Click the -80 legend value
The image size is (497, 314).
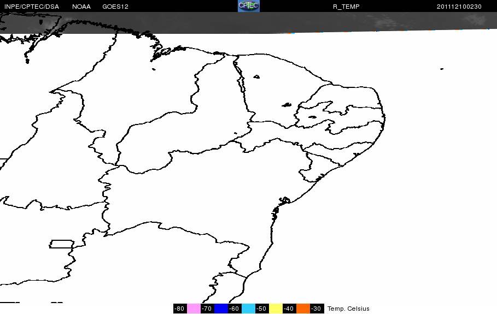180,309
